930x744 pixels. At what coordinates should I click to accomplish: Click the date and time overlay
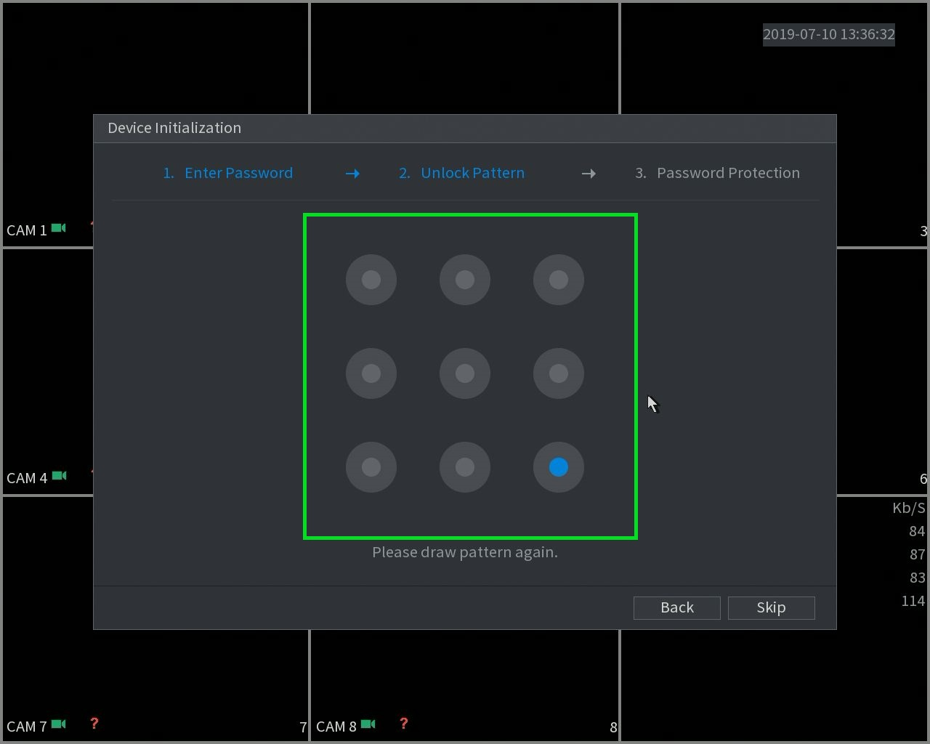coord(829,34)
